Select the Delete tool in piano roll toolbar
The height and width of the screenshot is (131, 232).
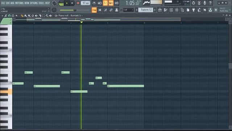33,16
